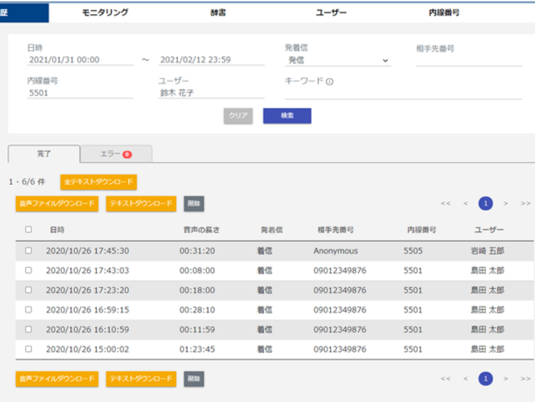Click the end date field 2021/02/12 23:59
Image resolution: width=535 pixels, height=402 pixels.
pos(212,60)
